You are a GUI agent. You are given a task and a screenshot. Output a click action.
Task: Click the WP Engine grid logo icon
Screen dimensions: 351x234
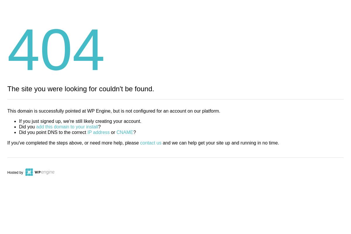point(29,172)
